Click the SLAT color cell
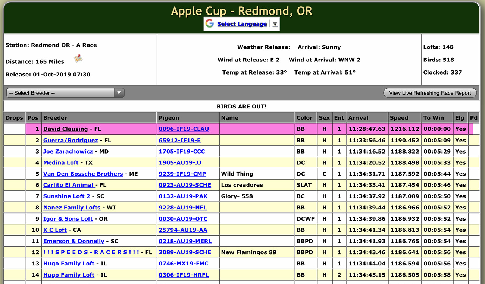Screen dimensions: 485x284 (306, 185)
